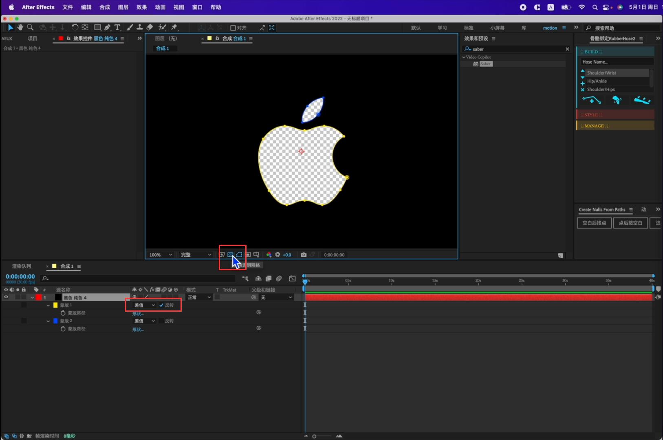Check 反转 for 蒙版 2
Viewport: 663px width, 440px height.
[161, 321]
